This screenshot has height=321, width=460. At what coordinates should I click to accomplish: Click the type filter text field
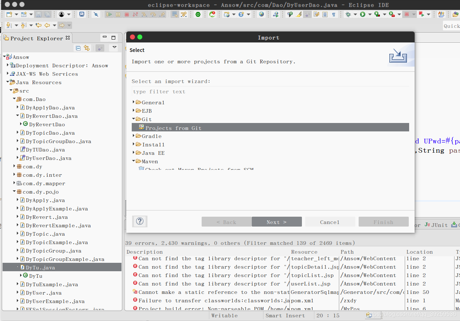point(270,92)
